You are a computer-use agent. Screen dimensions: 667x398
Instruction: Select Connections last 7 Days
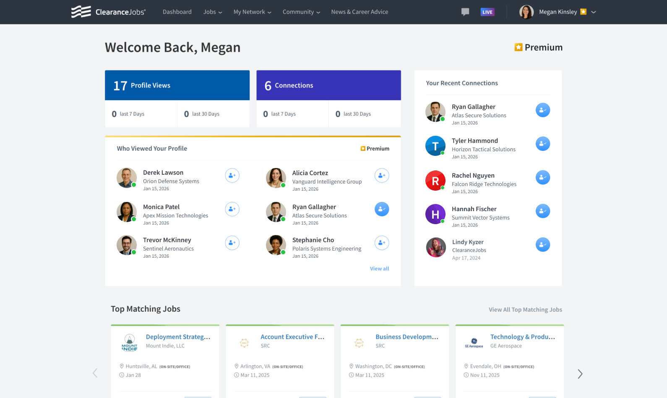292,114
